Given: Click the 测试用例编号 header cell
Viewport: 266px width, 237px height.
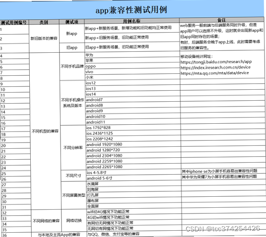Looking at the screenshot, I should pos(14,23).
